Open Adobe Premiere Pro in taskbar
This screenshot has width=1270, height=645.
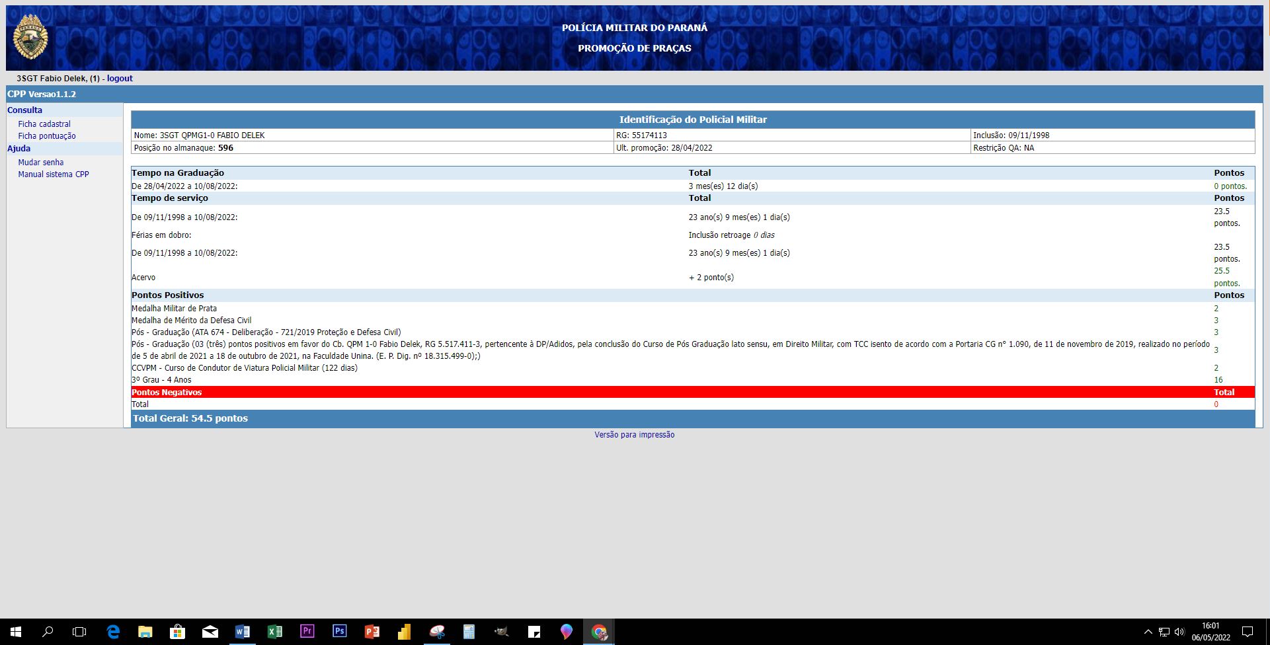[307, 632]
